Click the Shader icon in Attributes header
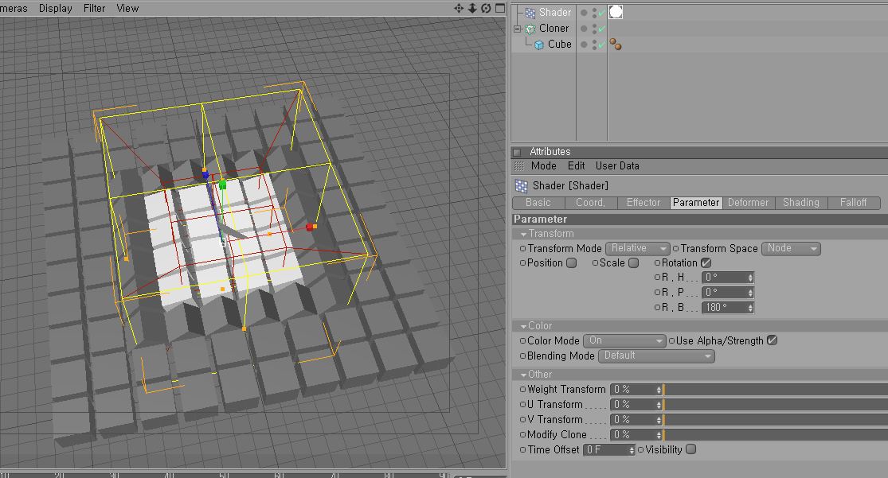The height and width of the screenshot is (478, 888). [521, 185]
